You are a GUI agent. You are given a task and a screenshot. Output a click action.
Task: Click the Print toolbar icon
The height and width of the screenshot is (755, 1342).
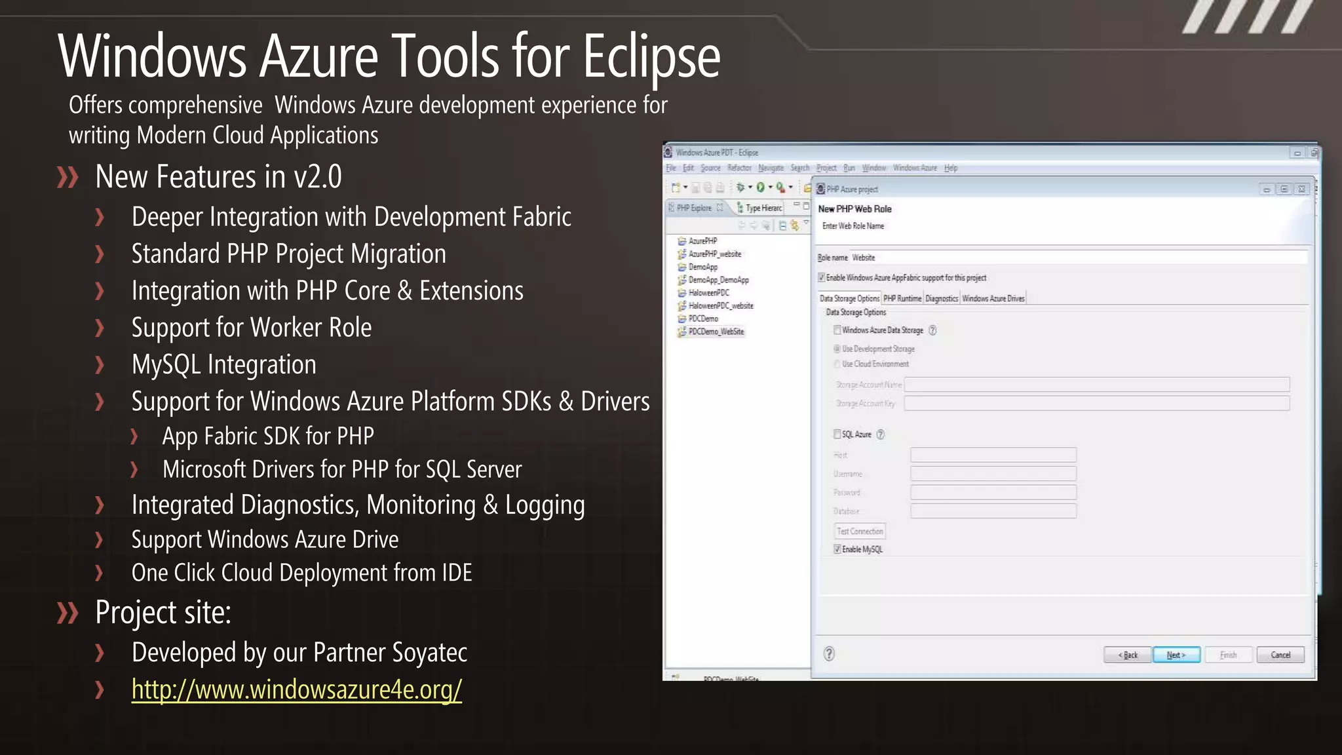click(x=720, y=188)
